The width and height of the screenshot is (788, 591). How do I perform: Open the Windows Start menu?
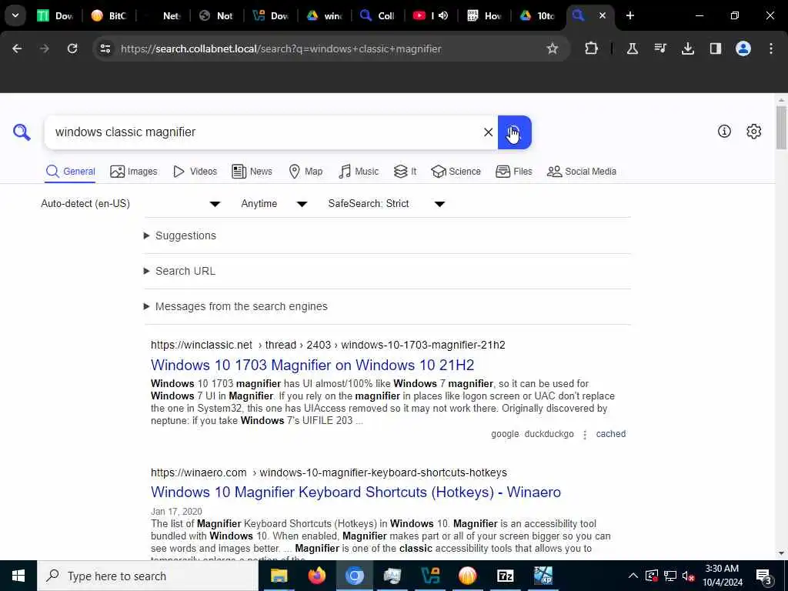point(18,576)
